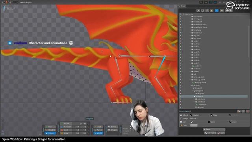Toggle the sixth filter icon in tree toolbar
The image size is (252, 142).
pyautogui.click(x=222, y=11)
